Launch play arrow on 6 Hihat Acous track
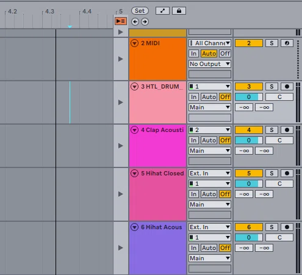 click(x=121, y=248)
